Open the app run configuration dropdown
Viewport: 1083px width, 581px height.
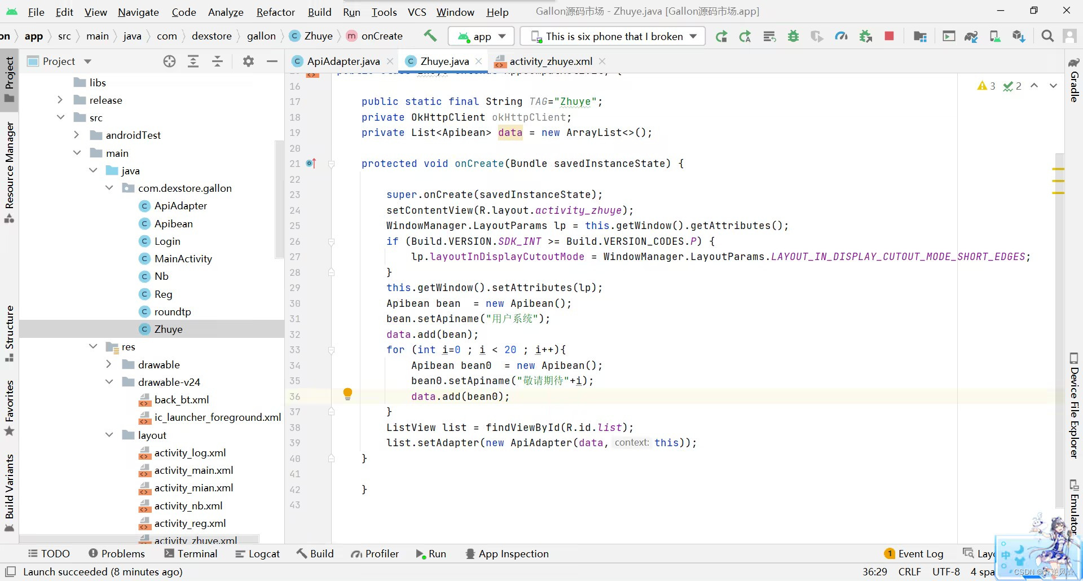(x=481, y=37)
